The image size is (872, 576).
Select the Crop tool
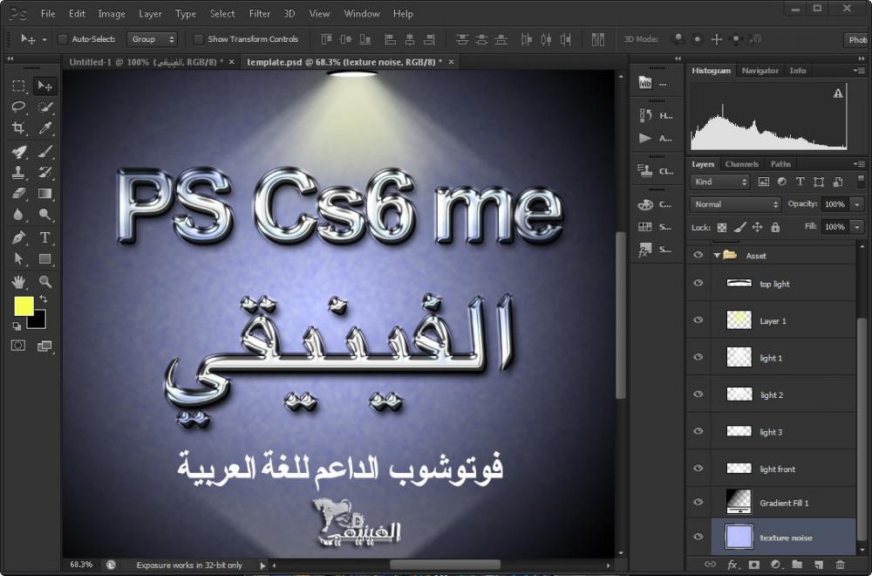pyautogui.click(x=19, y=128)
